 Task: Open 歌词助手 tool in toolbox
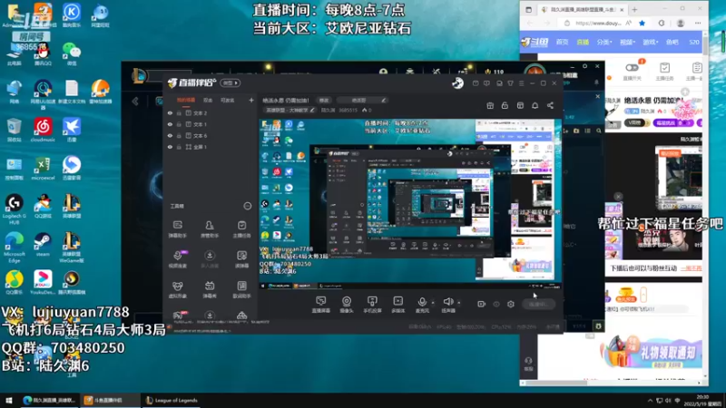pos(241,290)
